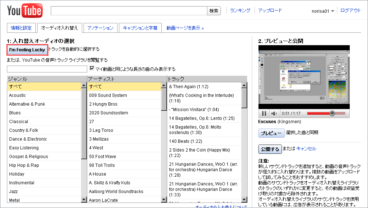Click the track list scrollbar thumb

pyautogui.click(x=244, y=98)
